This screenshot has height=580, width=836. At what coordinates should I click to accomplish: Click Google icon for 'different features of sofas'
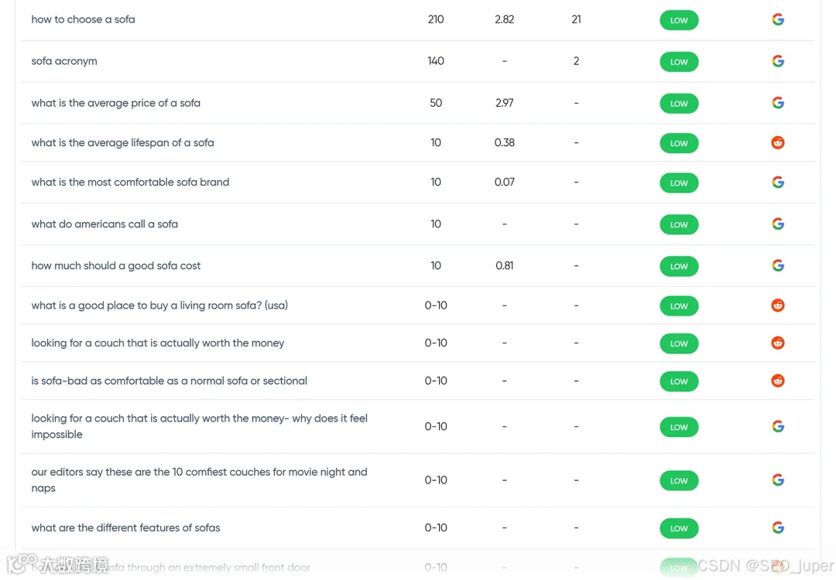coord(778,528)
